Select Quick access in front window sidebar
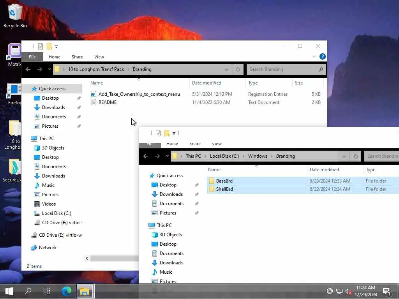 pyautogui.click(x=170, y=176)
